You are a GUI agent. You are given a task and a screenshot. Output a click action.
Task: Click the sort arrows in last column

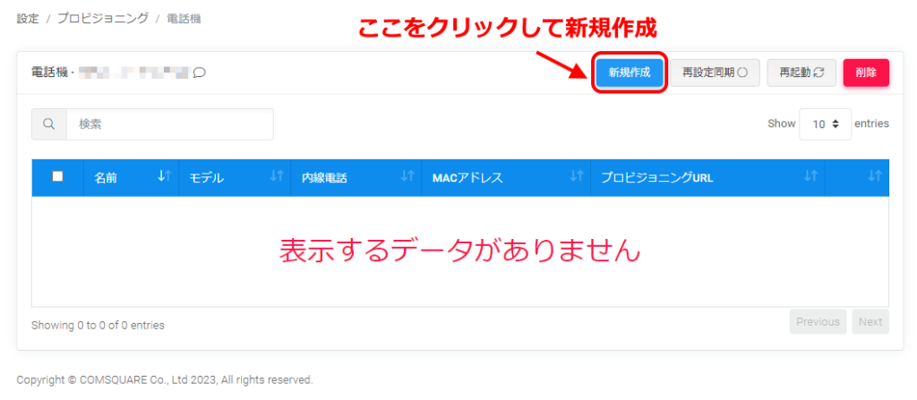click(x=875, y=177)
